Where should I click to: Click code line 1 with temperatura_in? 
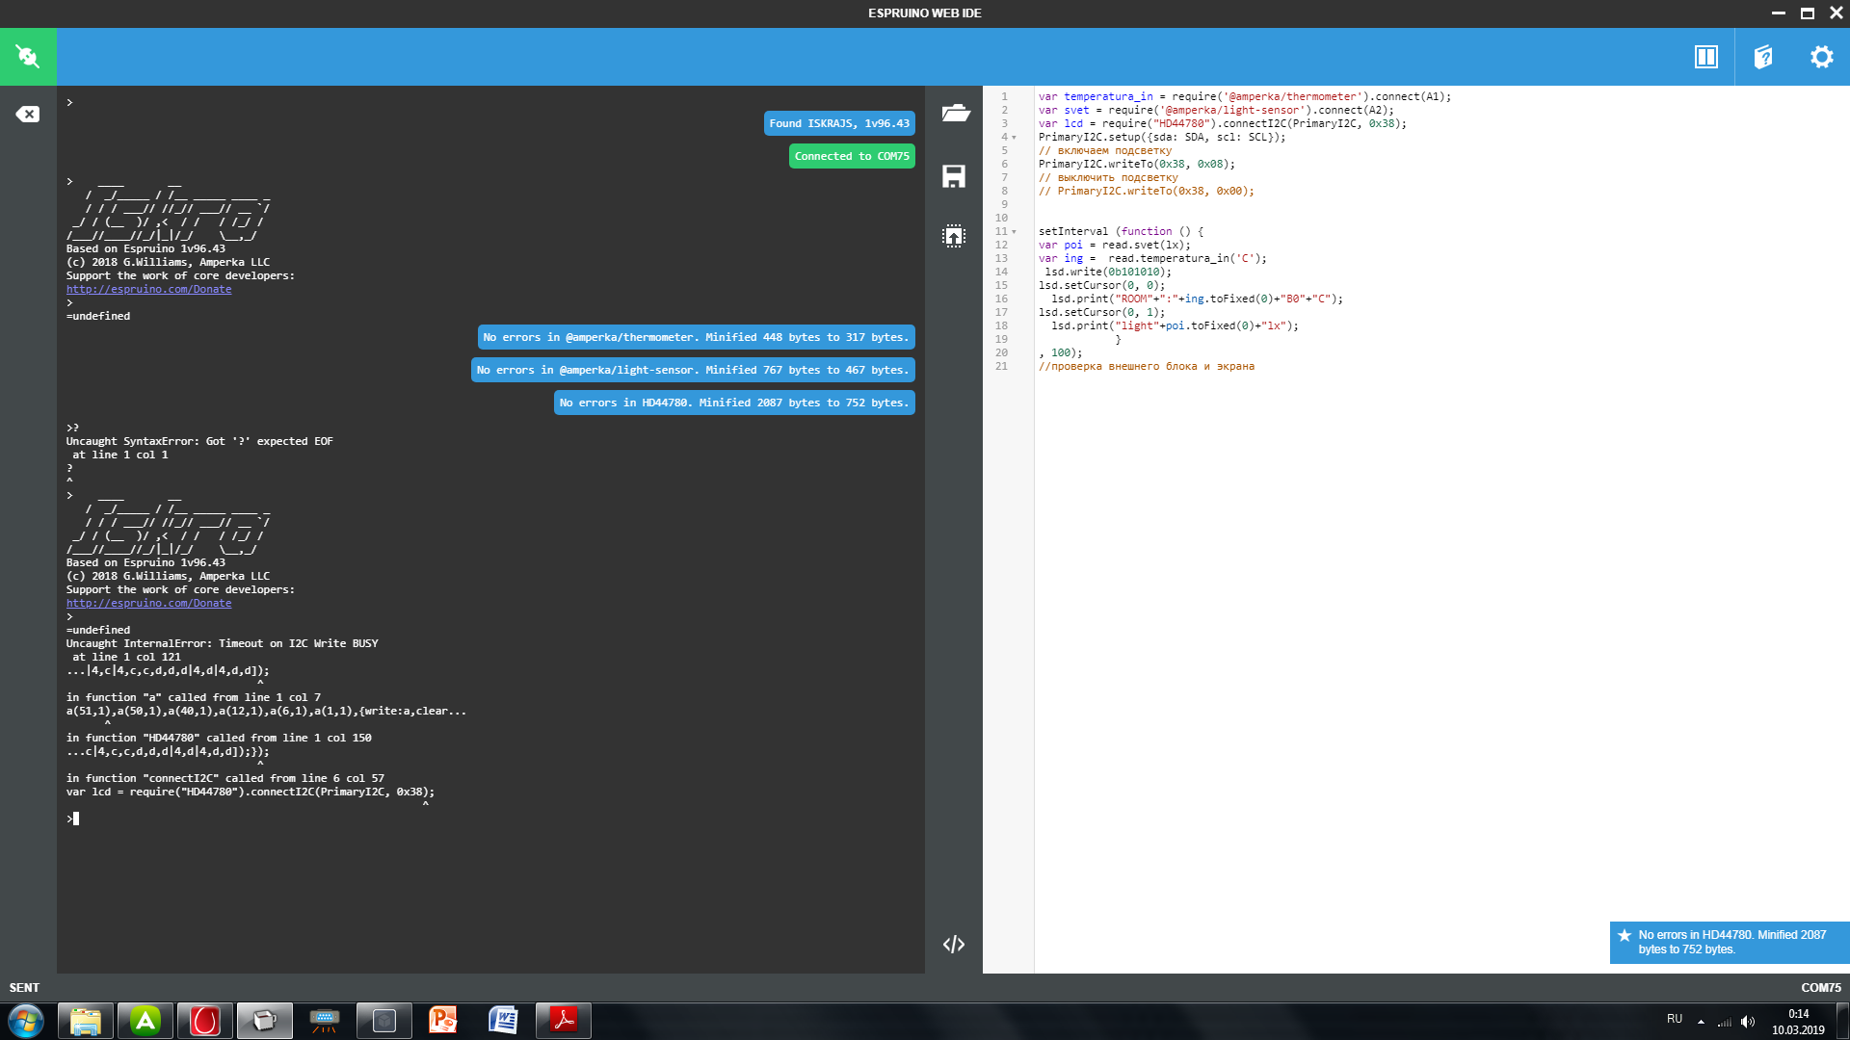point(1244,96)
